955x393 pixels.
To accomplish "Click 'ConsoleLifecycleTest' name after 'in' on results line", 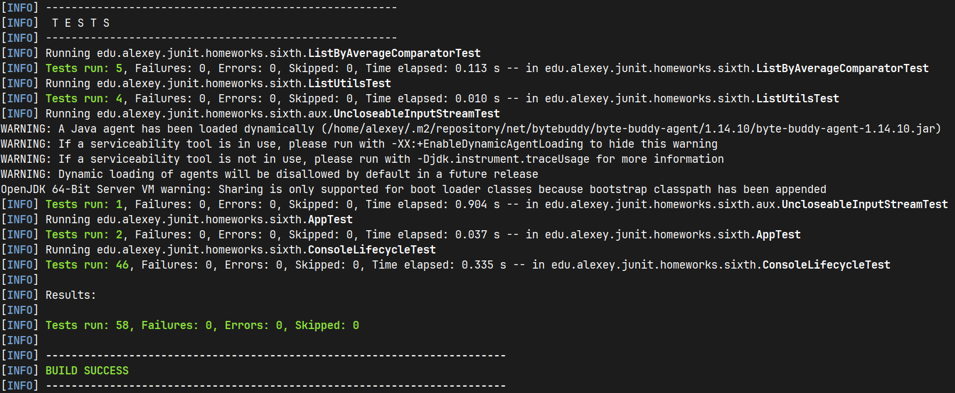I will (x=826, y=265).
